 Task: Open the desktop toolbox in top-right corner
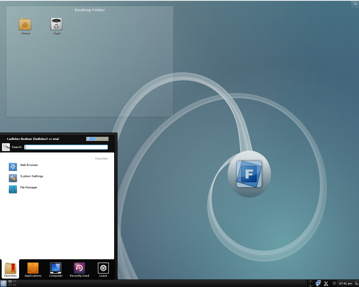355,4
